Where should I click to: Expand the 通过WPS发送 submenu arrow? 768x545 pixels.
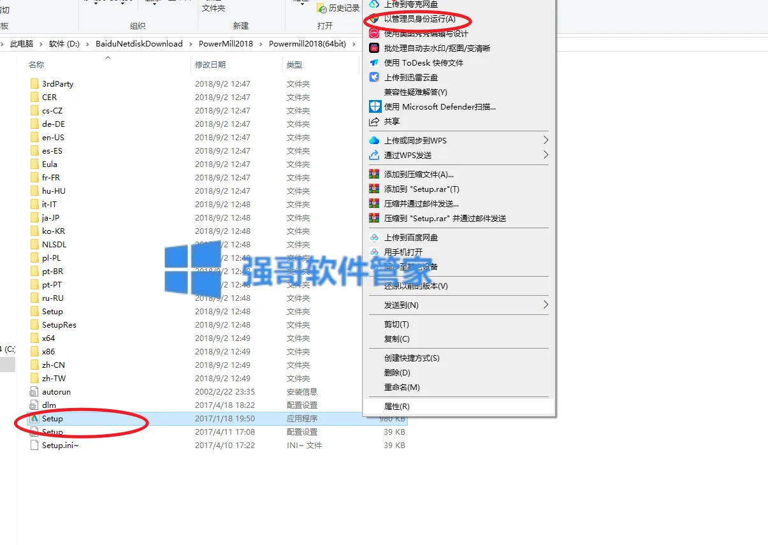coord(546,155)
